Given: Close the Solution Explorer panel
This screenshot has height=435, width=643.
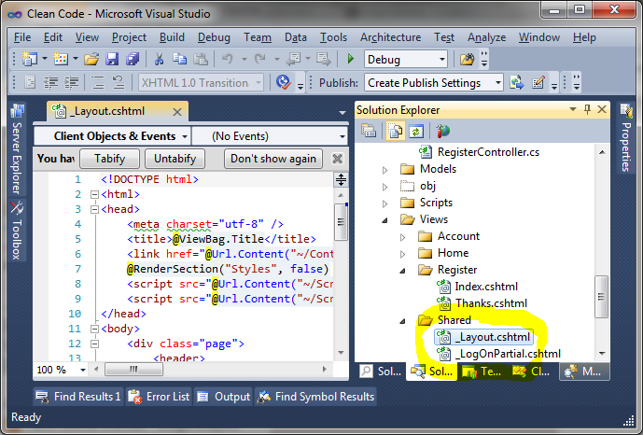Looking at the screenshot, I should (x=602, y=109).
